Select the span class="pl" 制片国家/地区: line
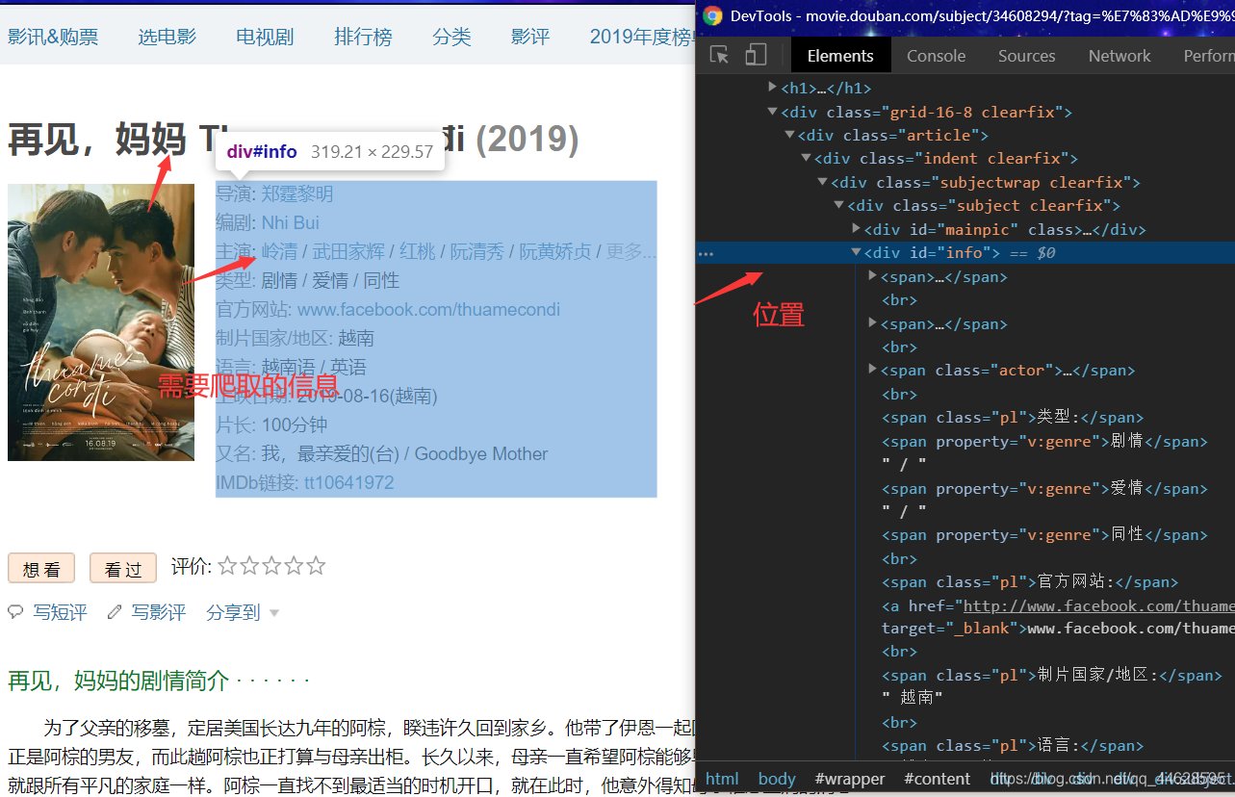The image size is (1235, 797). (x=1052, y=676)
